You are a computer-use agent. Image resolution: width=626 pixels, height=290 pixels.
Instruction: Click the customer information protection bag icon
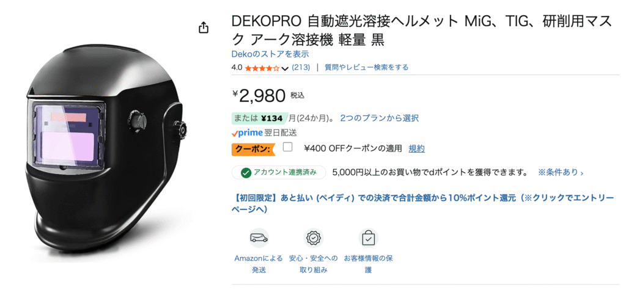(368, 237)
